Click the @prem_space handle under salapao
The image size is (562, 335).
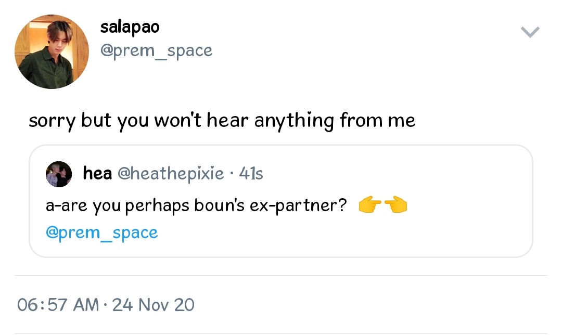pos(156,51)
